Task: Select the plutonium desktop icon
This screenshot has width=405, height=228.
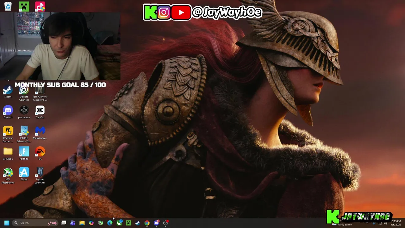Action: click(x=24, y=112)
